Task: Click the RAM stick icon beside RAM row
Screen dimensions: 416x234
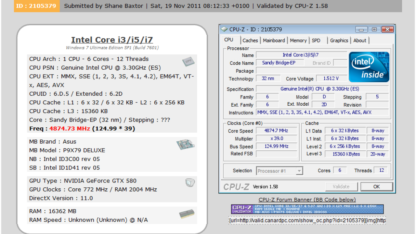Action: tap(187, 214)
